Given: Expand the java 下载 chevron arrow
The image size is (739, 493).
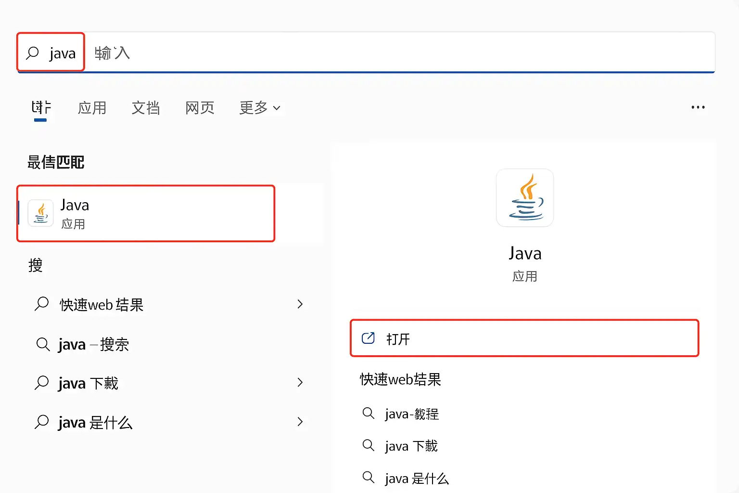Looking at the screenshot, I should (300, 382).
